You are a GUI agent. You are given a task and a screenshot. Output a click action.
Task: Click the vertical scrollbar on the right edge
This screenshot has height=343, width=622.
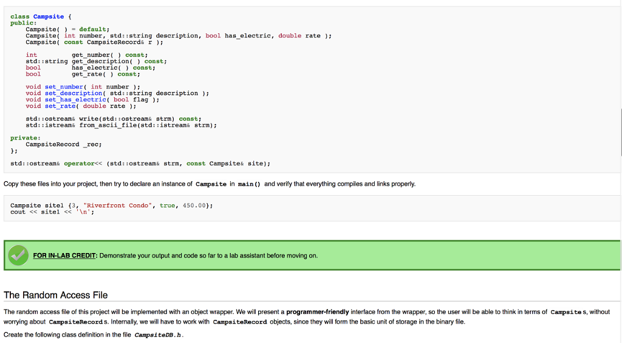point(621,132)
